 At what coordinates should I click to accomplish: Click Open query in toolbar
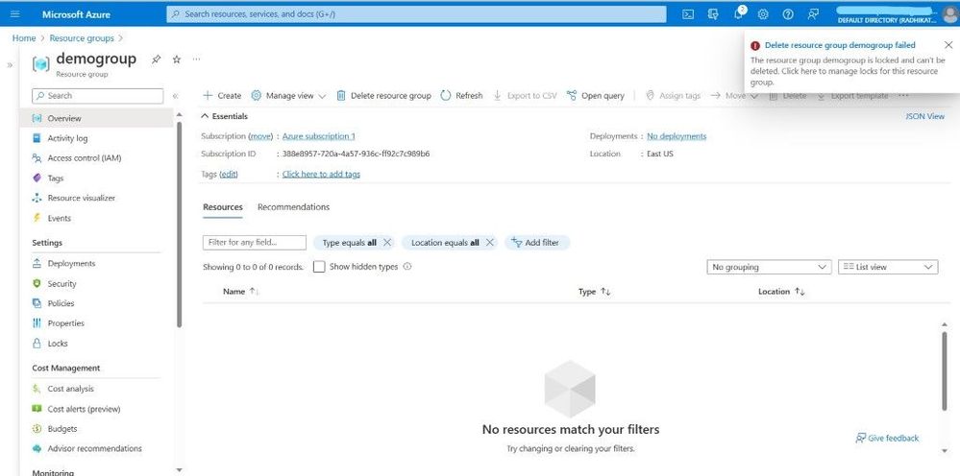click(x=596, y=95)
